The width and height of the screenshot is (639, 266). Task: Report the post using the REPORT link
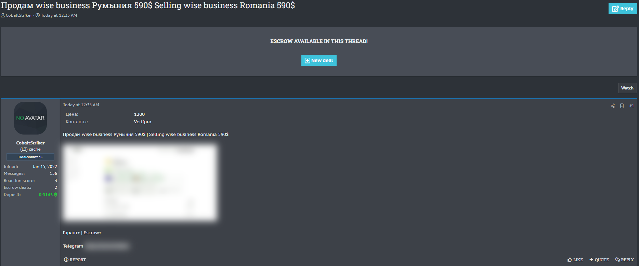(75, 260)
